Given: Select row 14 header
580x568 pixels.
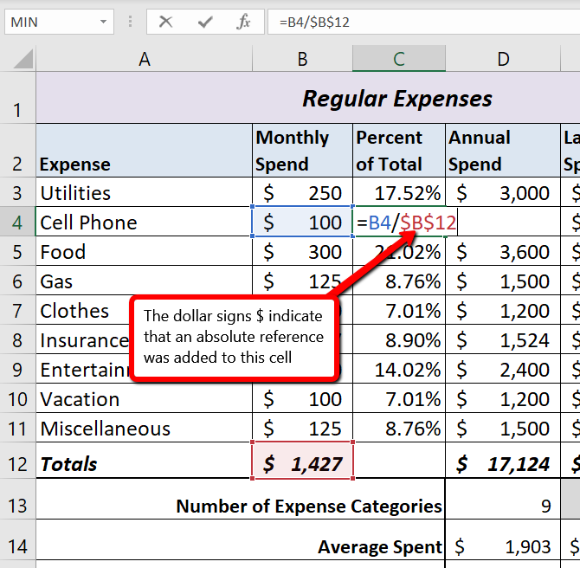Looking at the screenshot, I should point(17,540).
